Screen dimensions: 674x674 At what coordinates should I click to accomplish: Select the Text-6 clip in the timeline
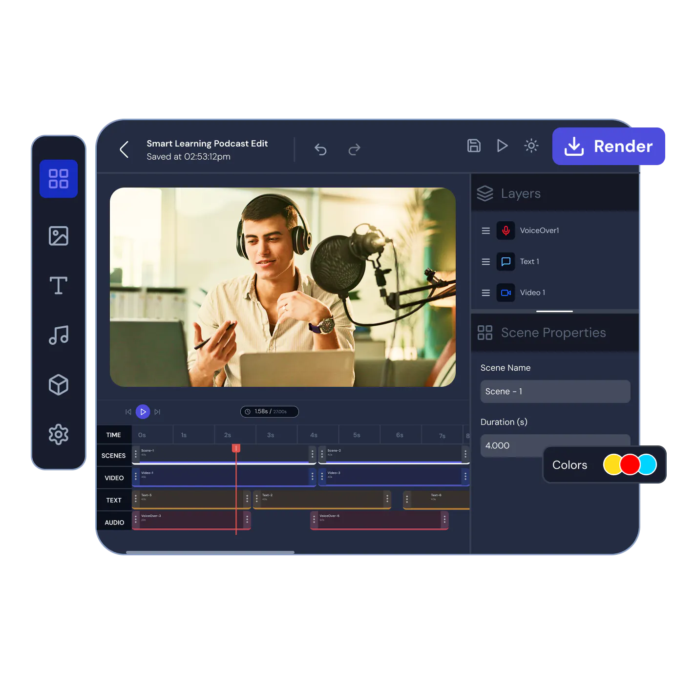point(436,499)
